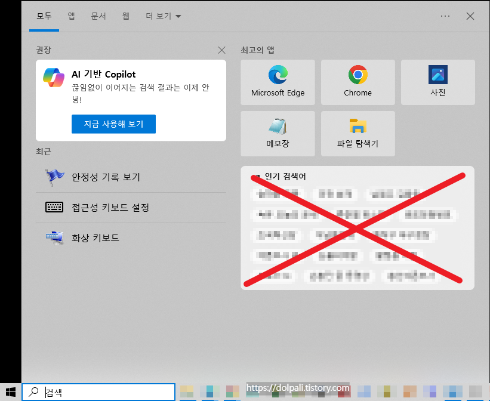This screenshot has width=490, height=401.
Task: Open Chrome from the best apps grid
Action: (357, 82)
